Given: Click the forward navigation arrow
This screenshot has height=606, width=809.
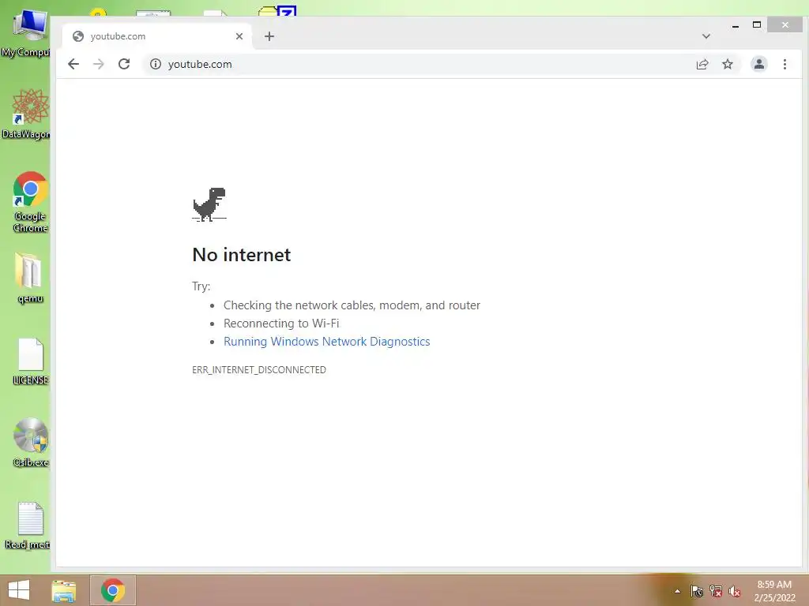Looking at the screenshot, I should [99, 64].
